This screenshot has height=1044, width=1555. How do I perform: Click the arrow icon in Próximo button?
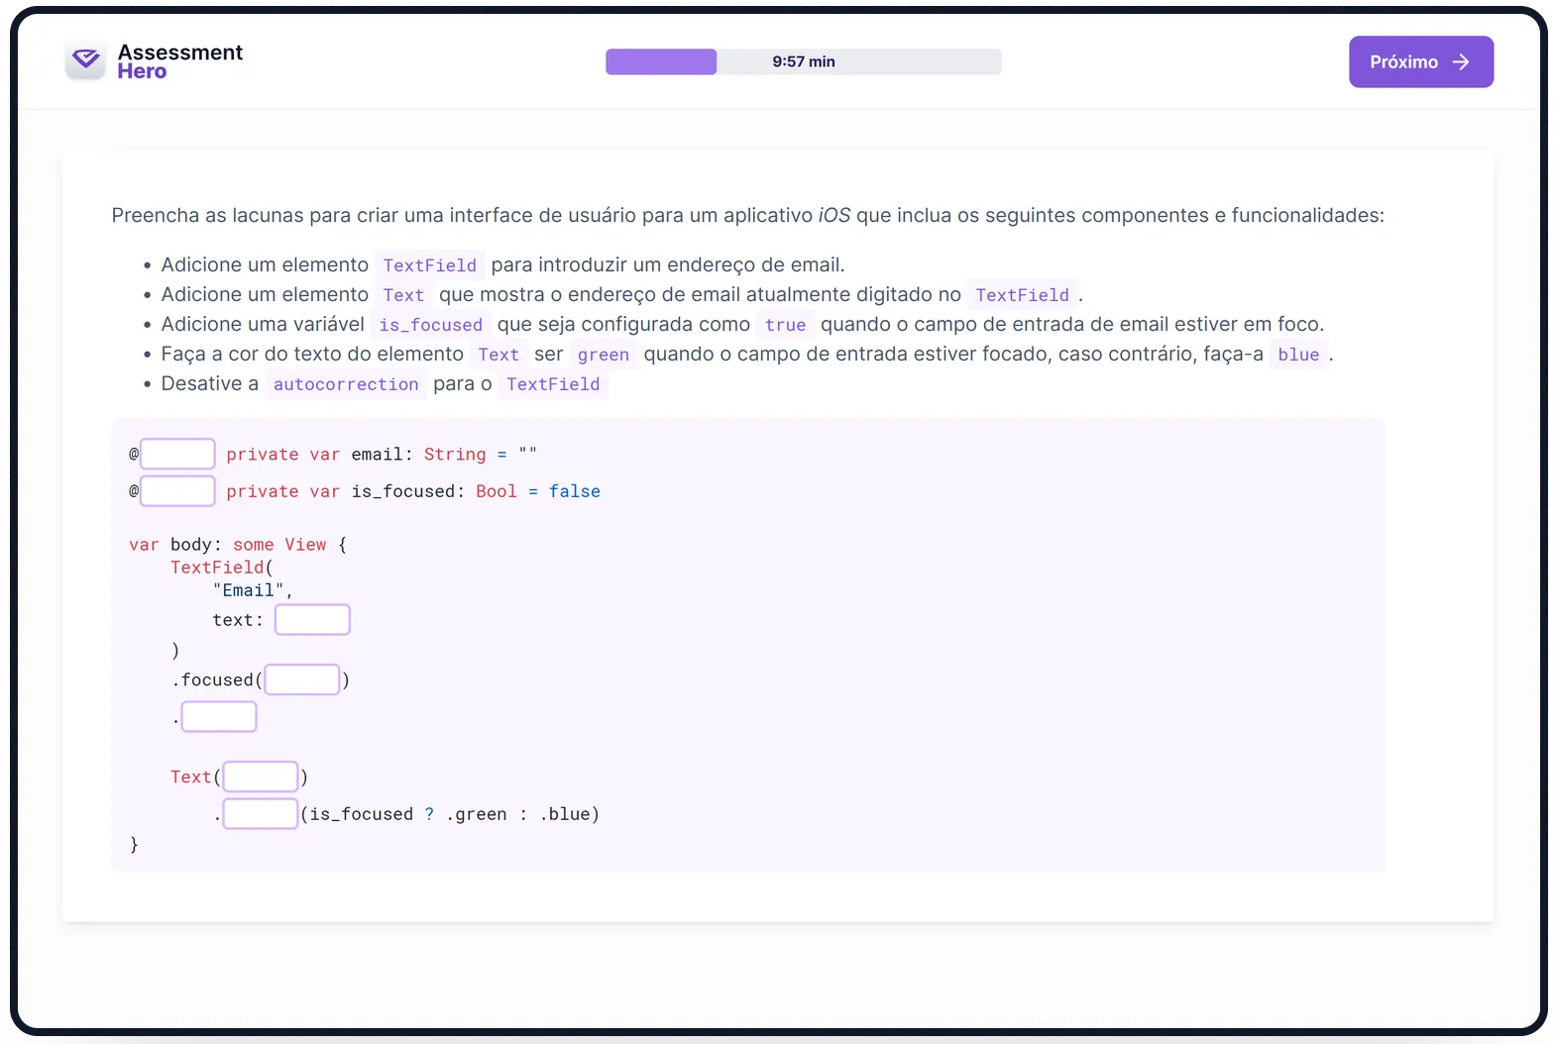pyautogui.click(x=1460, y=61)
